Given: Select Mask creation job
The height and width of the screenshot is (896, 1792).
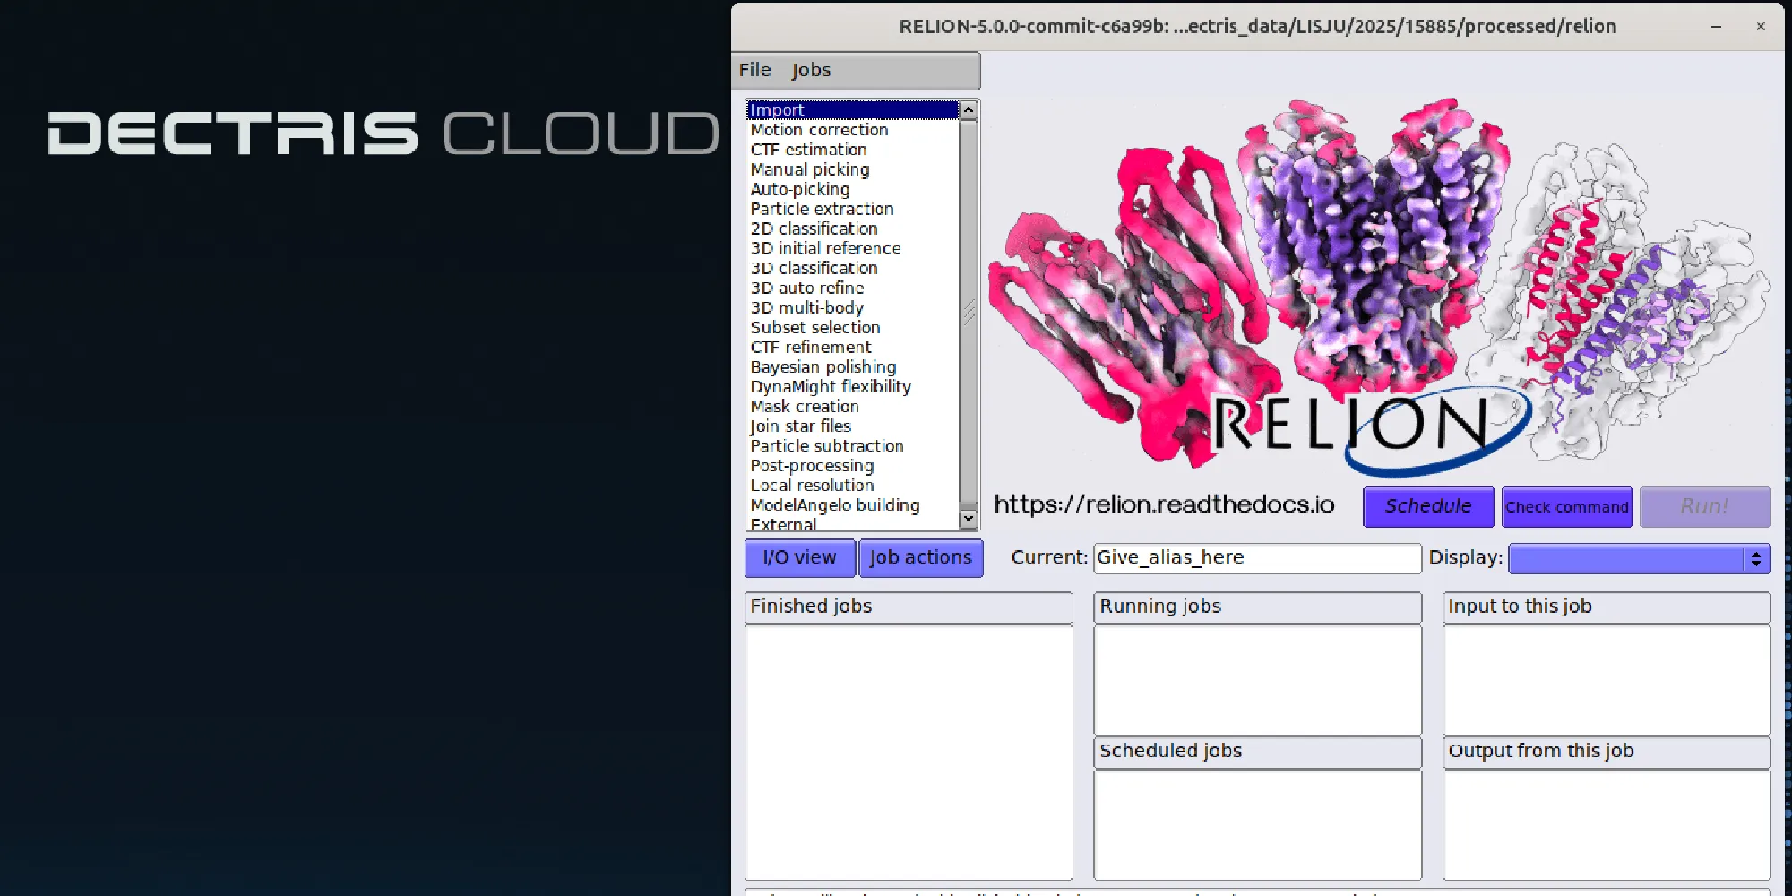Looking at the screenshot, I should pos(852,406).
